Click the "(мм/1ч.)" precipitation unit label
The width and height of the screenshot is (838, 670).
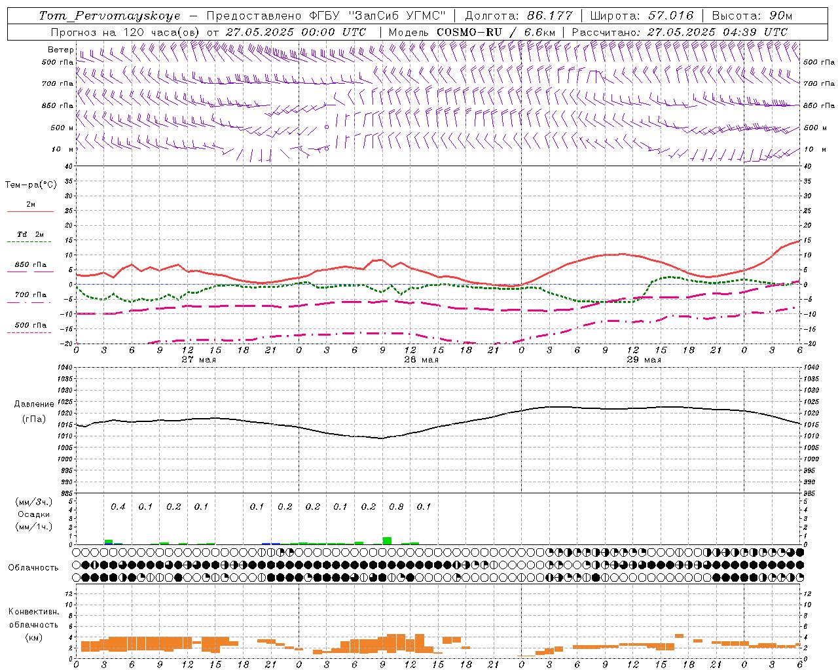(x=33, y=527)
